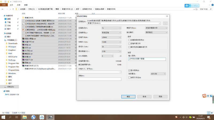Open the 查看 ribbon tab

point(25,5)
